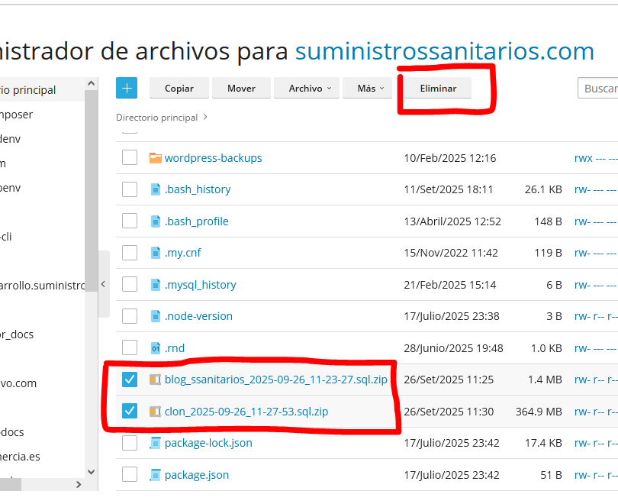Open the suministrossanitarios.com domain link
This screenshot has width=618, height=504.
tap(444, 51)
